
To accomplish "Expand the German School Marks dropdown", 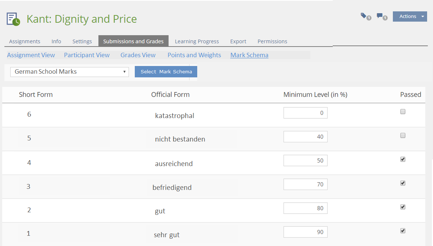I will pyautogui.click(x=69, y=72).
